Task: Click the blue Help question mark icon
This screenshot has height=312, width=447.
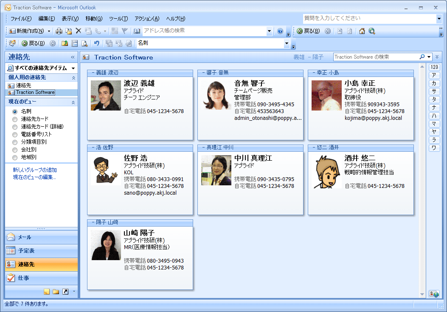Action: click(280, 31)
